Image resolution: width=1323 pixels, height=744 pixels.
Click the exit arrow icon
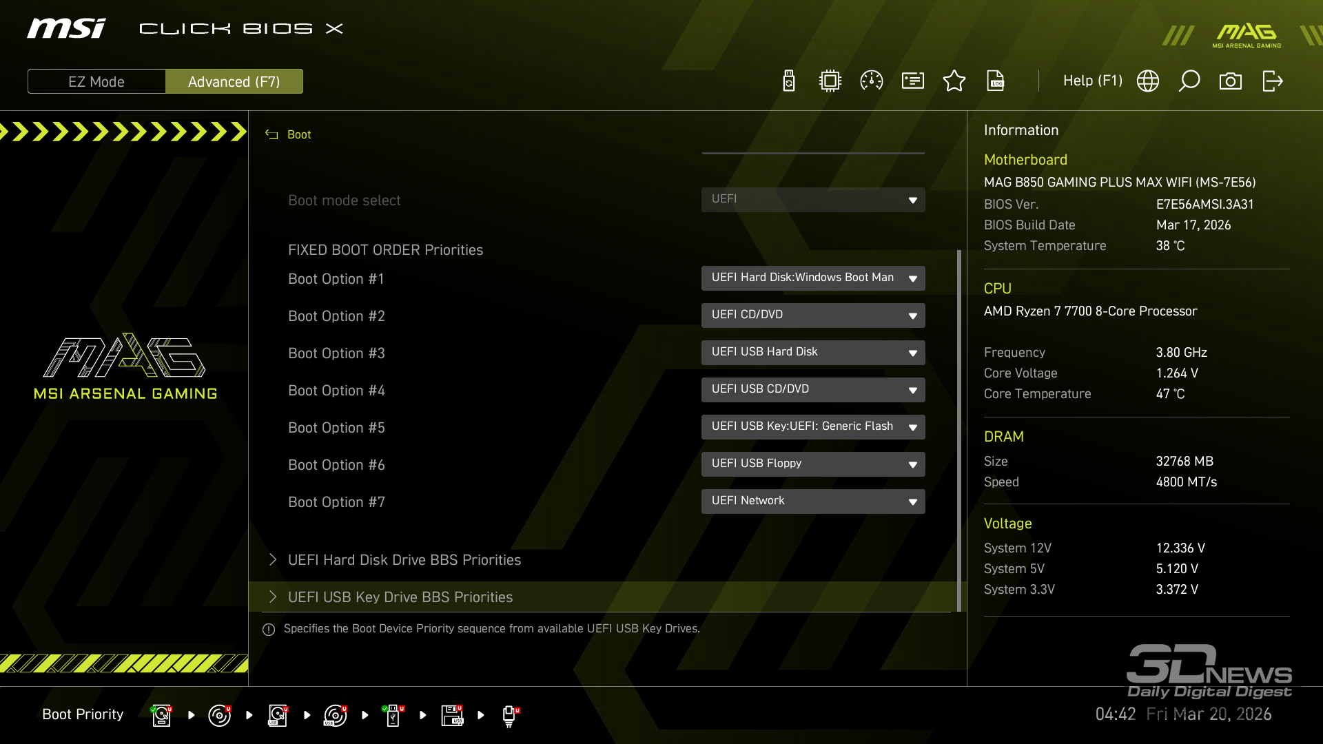1273,81
